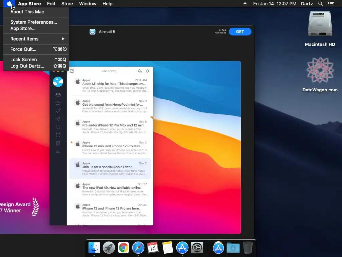Open Finder from the Dock

[94, 248]
